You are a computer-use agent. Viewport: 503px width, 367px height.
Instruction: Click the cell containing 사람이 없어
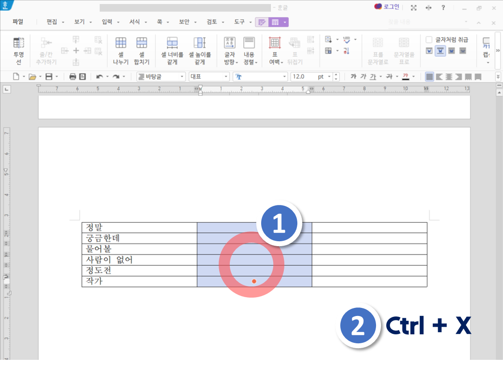(x=139, y=260)
